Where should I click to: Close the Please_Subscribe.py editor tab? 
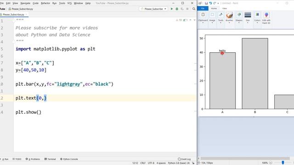pyautogui.click(x=27, y=14)
